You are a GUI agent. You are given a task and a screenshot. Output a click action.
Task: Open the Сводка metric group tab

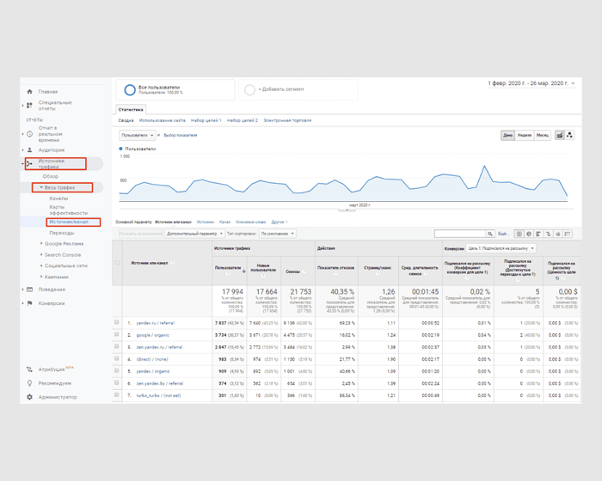[126, 120]
